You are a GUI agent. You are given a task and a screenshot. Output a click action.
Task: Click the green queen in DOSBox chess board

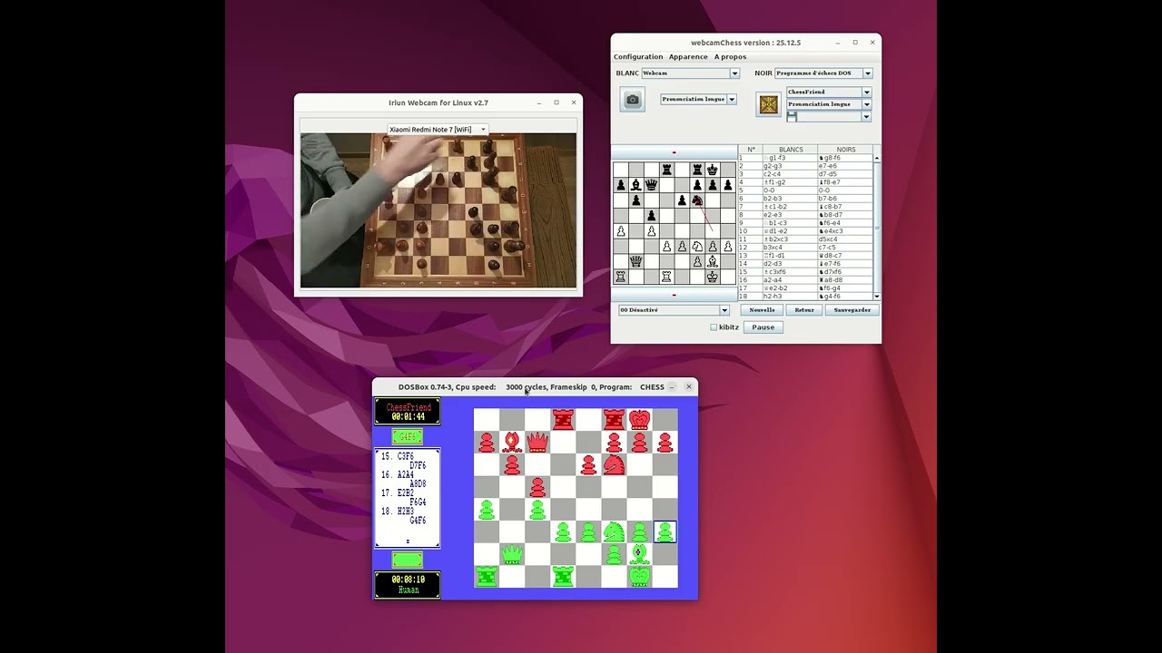pyautogui.click(x=512, y=554)
